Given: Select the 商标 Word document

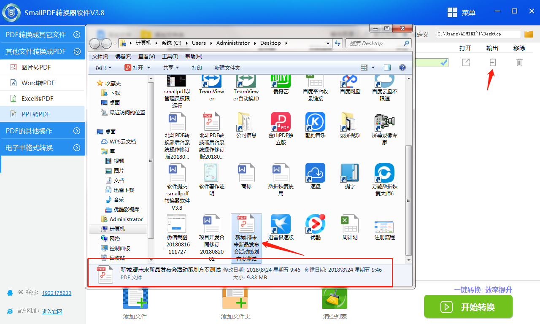Looking at the screenshot, I should tap(246, 176).
